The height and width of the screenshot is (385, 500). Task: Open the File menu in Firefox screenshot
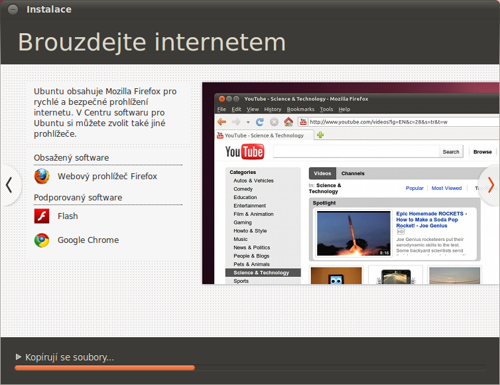(x=221, y=109)
